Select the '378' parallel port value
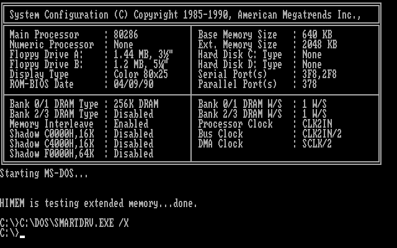The width and height of the screenshot is (397, 248). (x=310, y=84)
